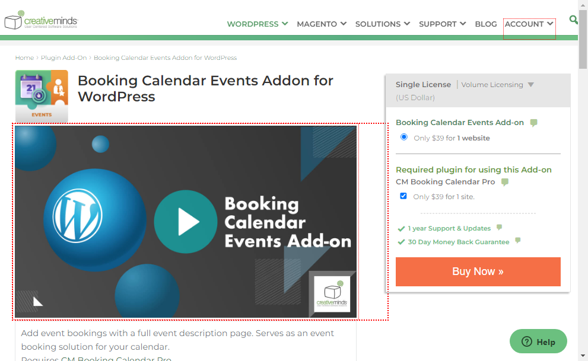
Task: Go to the Blog page
Action: (485, 24)
